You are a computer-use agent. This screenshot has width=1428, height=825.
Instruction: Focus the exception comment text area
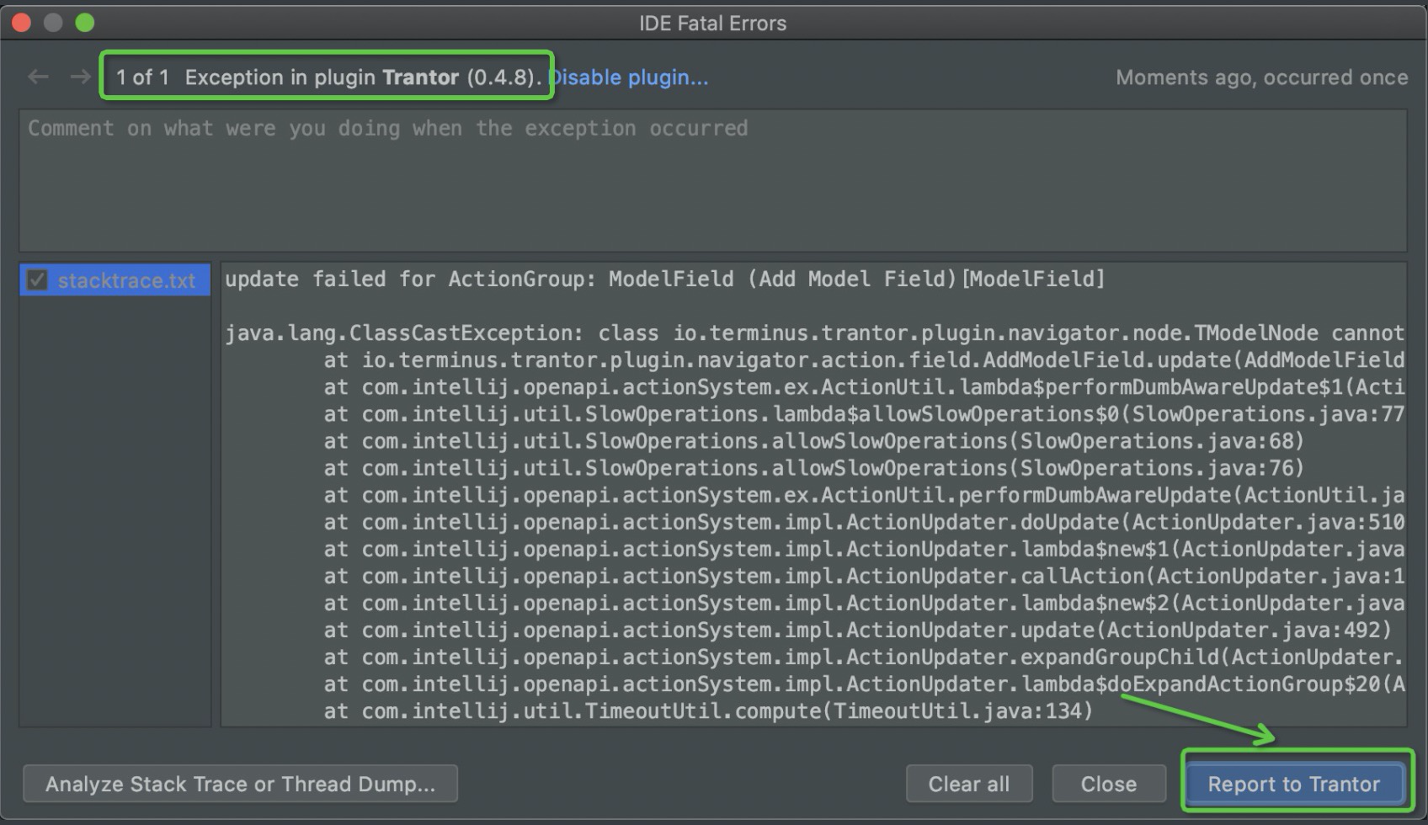coord(713,180)
